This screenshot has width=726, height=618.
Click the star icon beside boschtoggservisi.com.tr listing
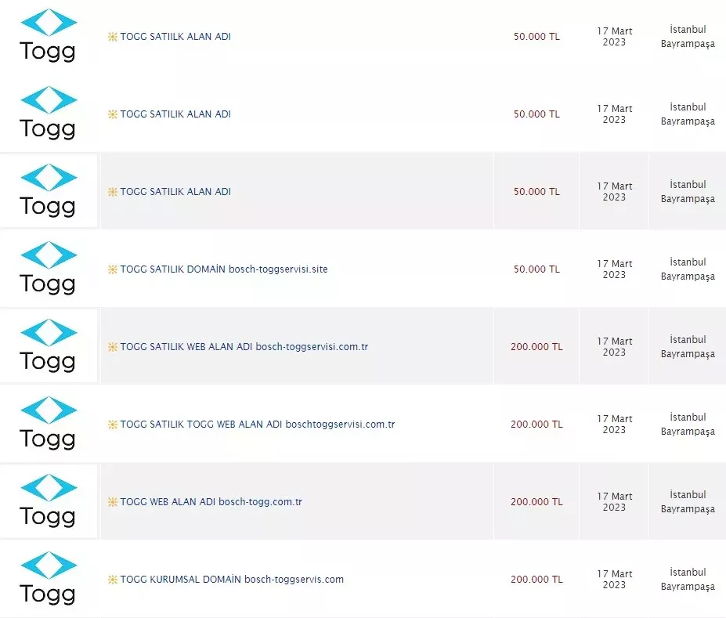pyautogui.click(x=113, y=425)
